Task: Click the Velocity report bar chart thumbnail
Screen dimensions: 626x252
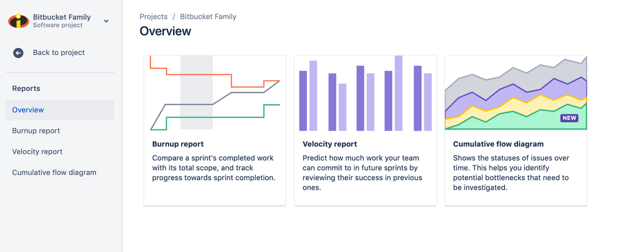Action: click(365, 93)
